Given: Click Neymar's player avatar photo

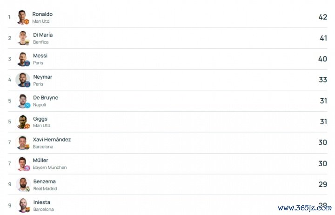Looking at the screenshot, I should 23,80.
